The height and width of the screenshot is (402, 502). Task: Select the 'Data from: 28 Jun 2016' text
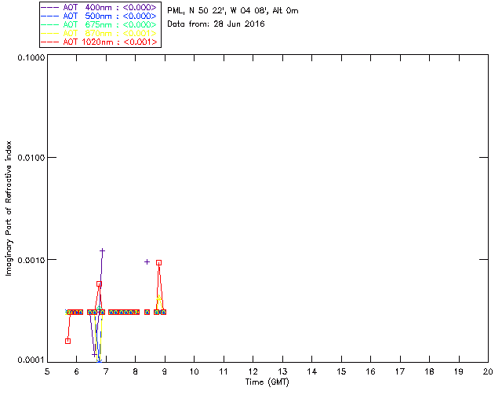(216, 24)
